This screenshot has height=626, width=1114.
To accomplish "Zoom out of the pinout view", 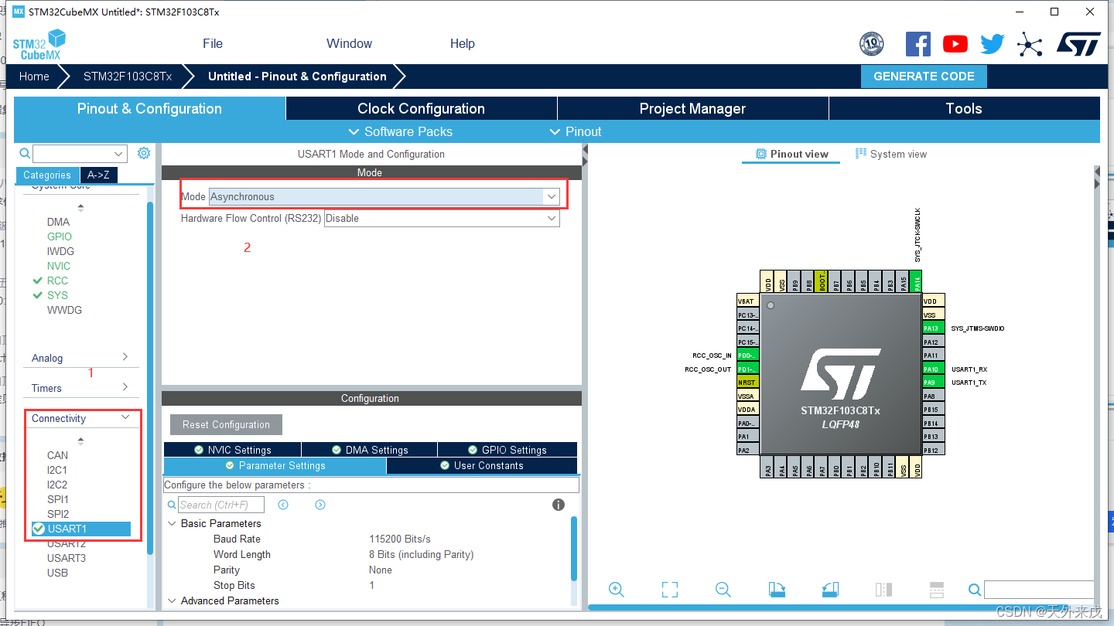I will tap(722, 589).
